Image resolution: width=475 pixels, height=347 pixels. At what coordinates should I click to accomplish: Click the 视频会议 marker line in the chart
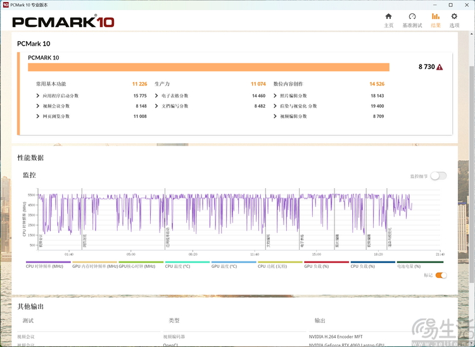tap(39, 219)
